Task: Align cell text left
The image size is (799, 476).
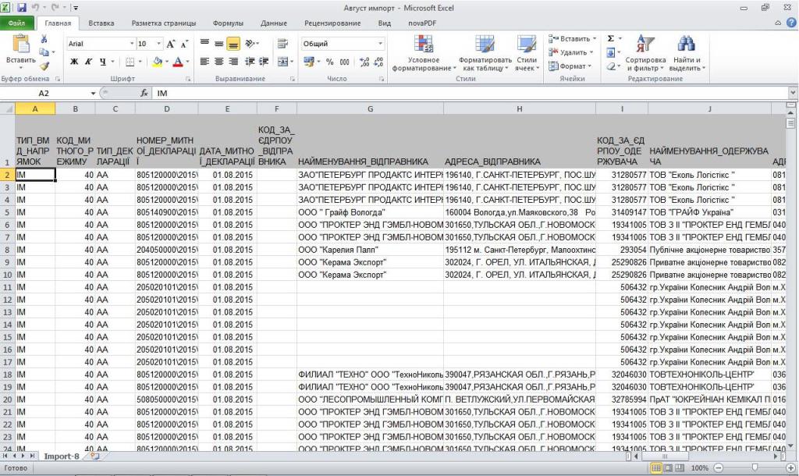Action: tap(204, 62)
